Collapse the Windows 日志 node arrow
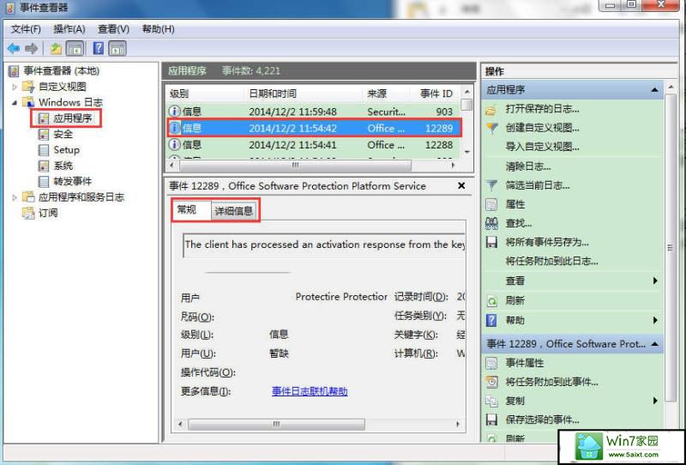This screenshot has width=686, height=465. [x=15, y=102]
